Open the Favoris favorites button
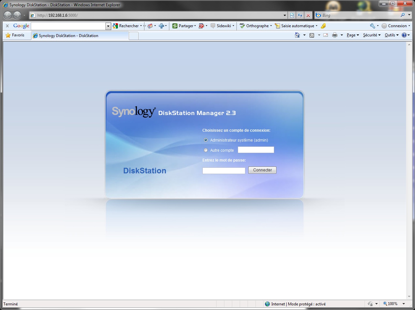The height and width of the screenshot is (310, 415). coord(15,35)
